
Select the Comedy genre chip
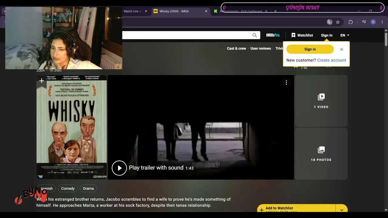pos(68,188)
